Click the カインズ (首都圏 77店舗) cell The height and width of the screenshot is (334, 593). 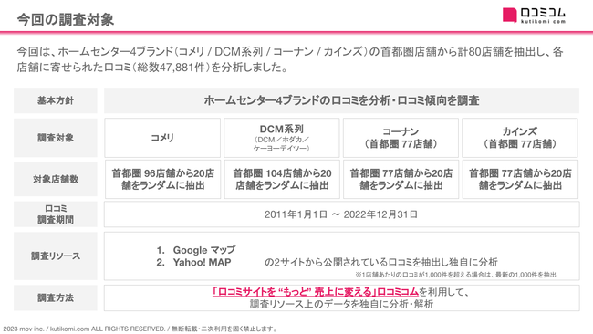tap(520, 138)
